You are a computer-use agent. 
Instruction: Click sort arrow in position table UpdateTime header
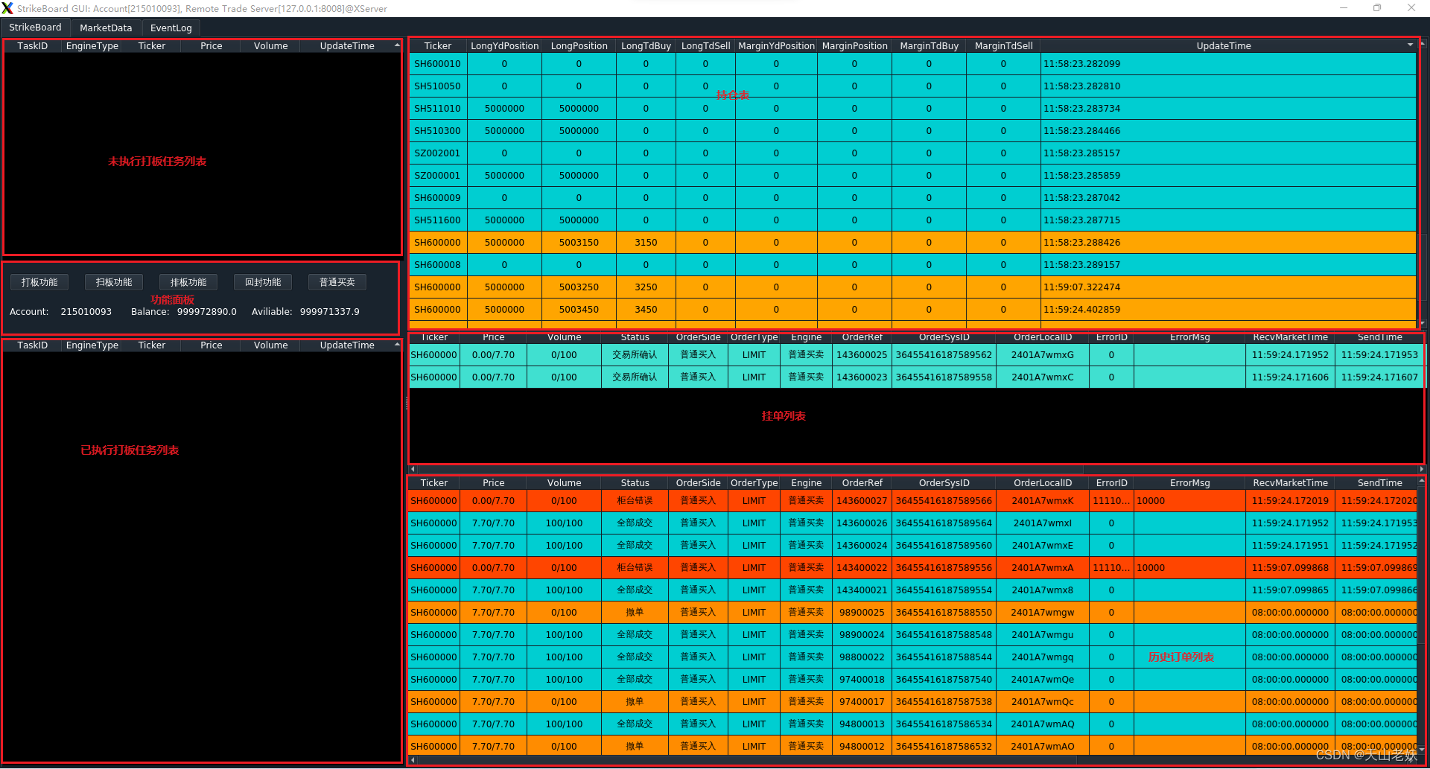[x=1409, y=45]
